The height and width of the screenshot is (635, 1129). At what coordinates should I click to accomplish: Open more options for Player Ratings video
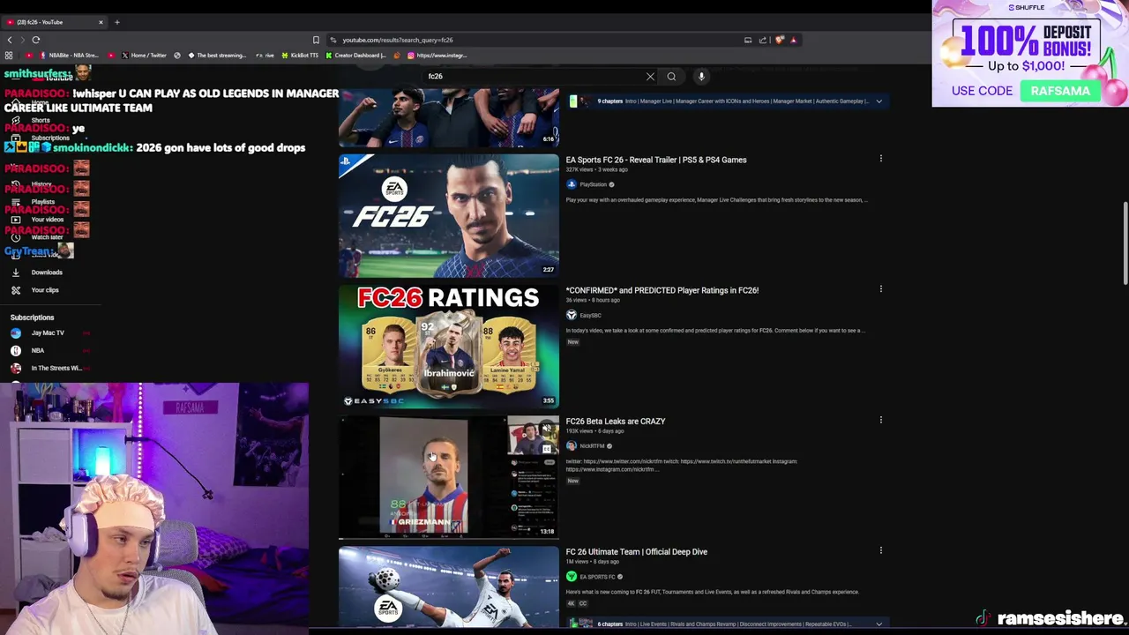(x=880, y=289)
